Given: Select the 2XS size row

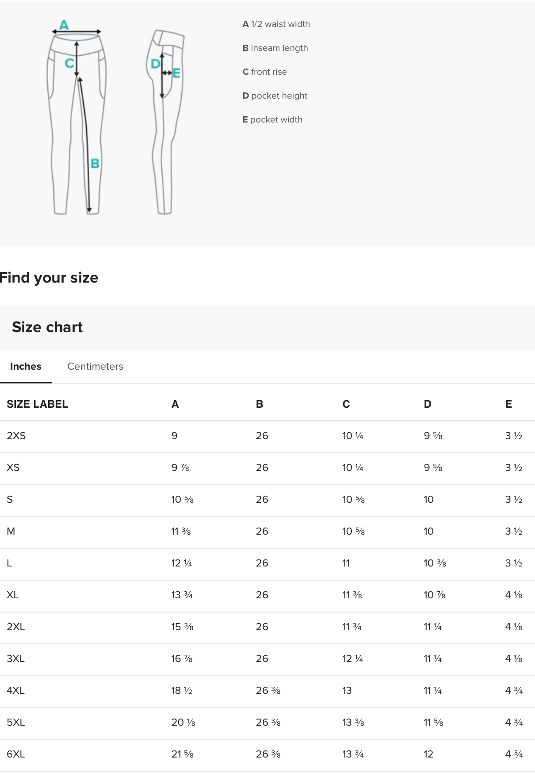Looking at the screenshot, I should (13, 436).
